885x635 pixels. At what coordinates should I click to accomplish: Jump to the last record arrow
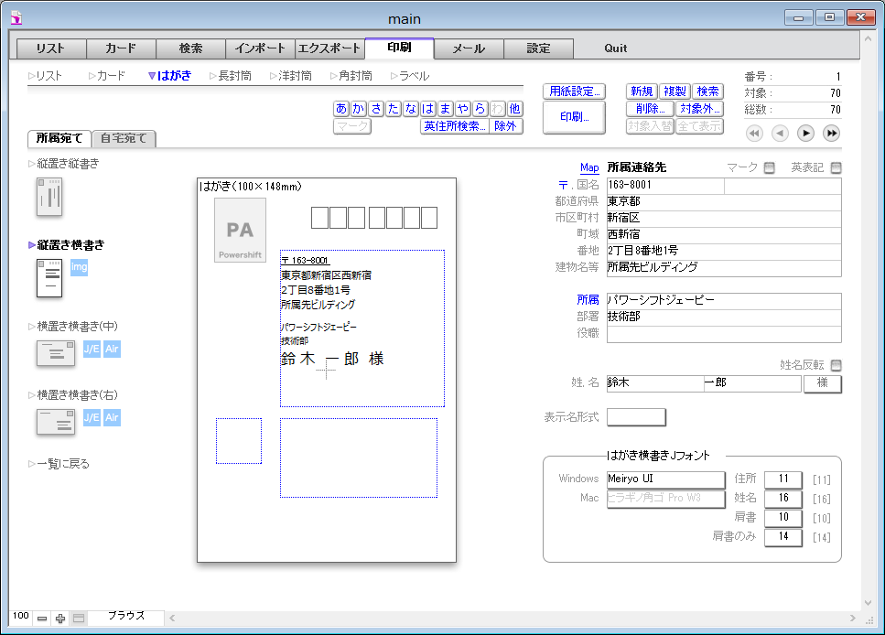[831, 134]
